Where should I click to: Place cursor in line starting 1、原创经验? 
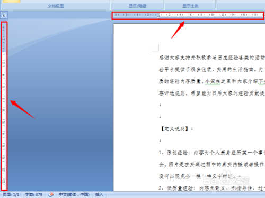[x=212, y=153]
